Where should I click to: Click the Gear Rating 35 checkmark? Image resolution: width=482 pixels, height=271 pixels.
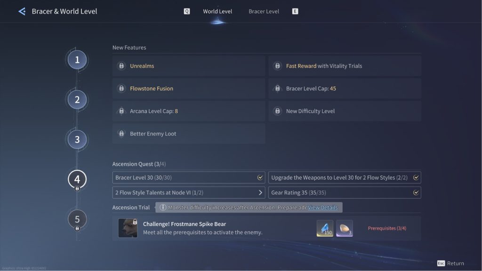coord(416,192)
